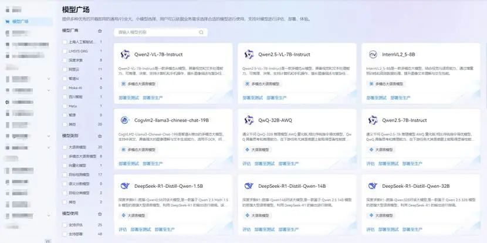Click 部署至测试 on Qwen2-VL-7B-Instruct card
This screenshot has width=487, height=243.
click(x=129, y=97)
